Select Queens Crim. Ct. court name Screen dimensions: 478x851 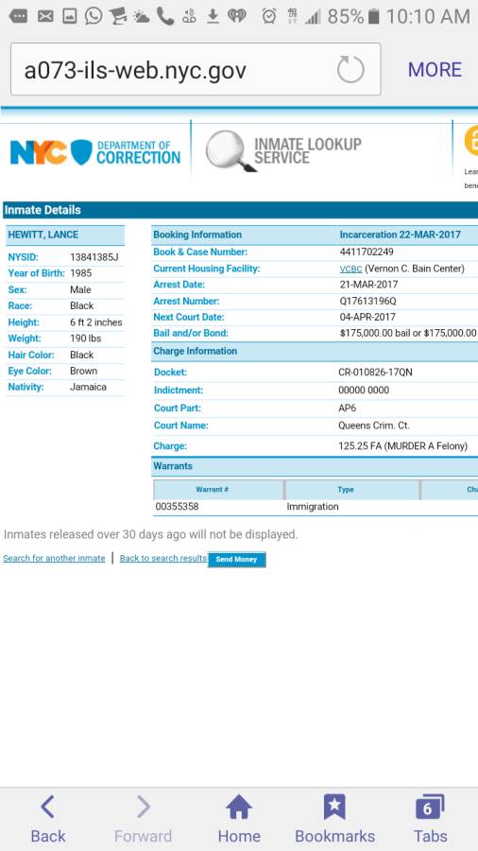point(374,425)
